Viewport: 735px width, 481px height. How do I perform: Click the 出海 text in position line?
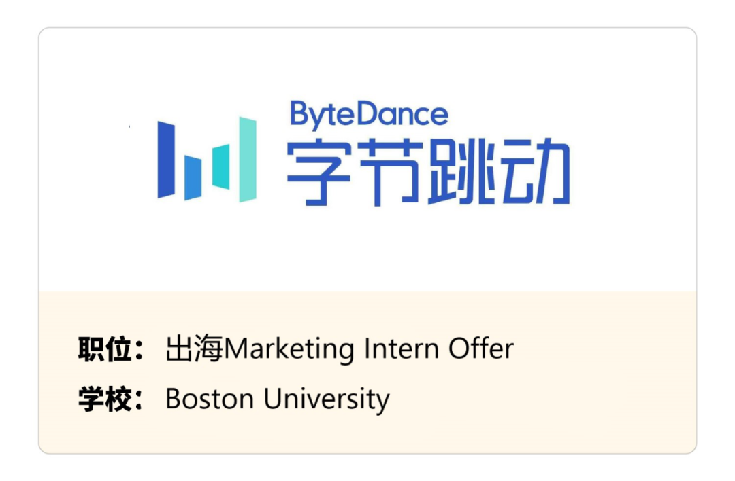[194, 349]
